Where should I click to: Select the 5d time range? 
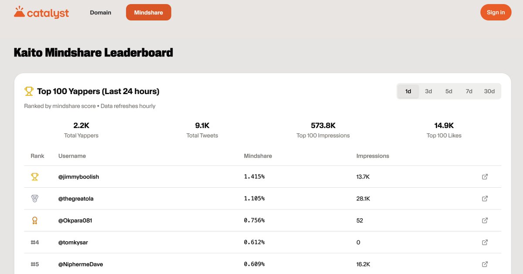(448, 91)
